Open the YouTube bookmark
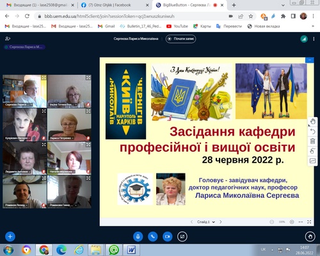 [177, 26]
